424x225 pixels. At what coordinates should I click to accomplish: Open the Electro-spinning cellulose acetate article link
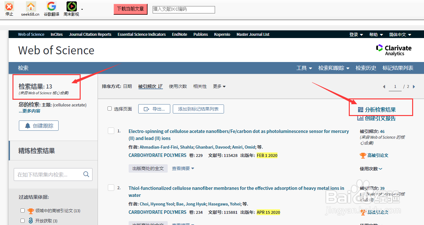(238, 131)
